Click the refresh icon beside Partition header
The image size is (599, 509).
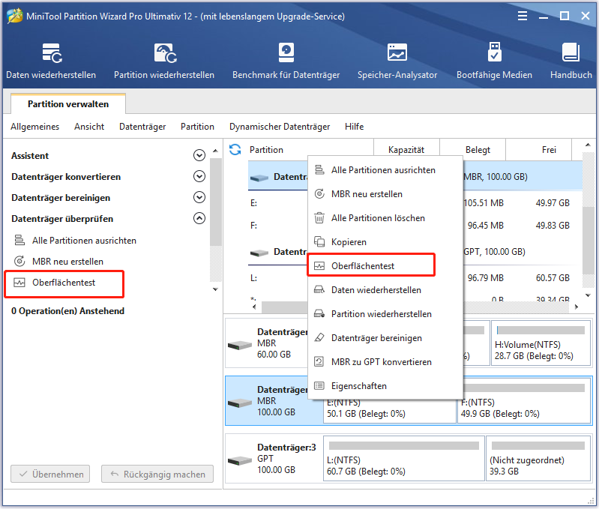click(235, 150)
